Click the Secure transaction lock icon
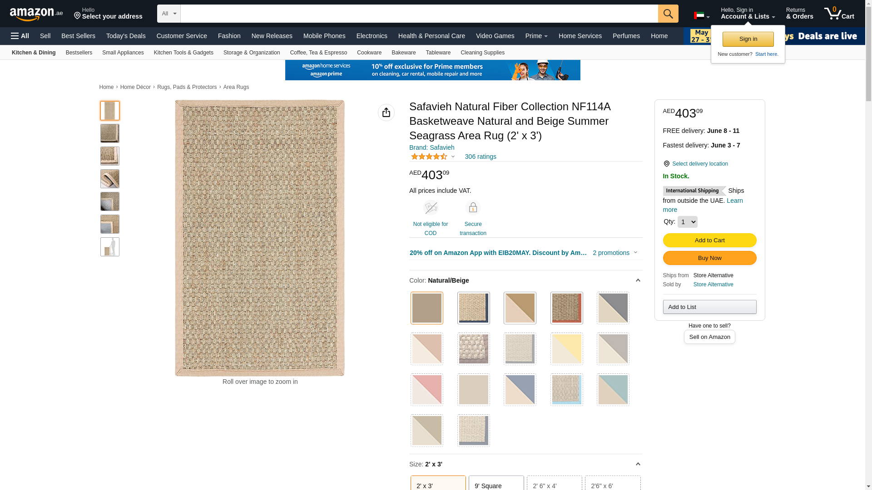872x490 pixels. click(473, 208)
